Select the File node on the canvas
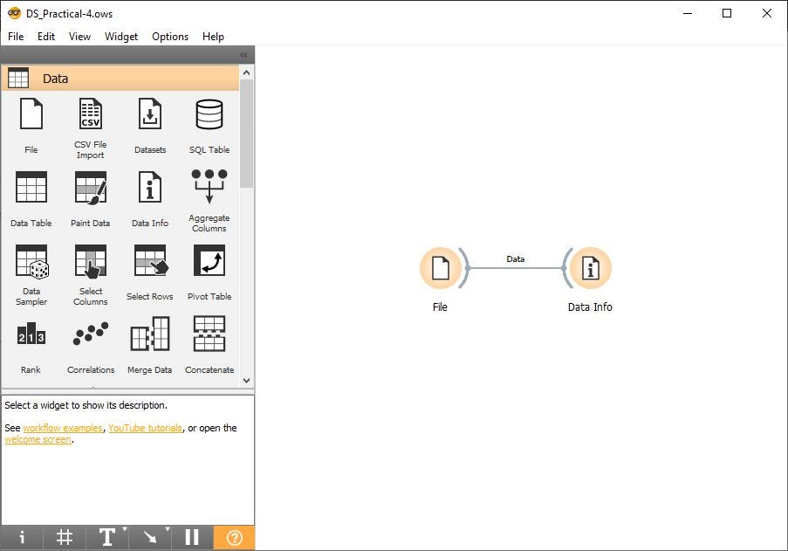Viewport: 788px width, 551px height. 440,268
